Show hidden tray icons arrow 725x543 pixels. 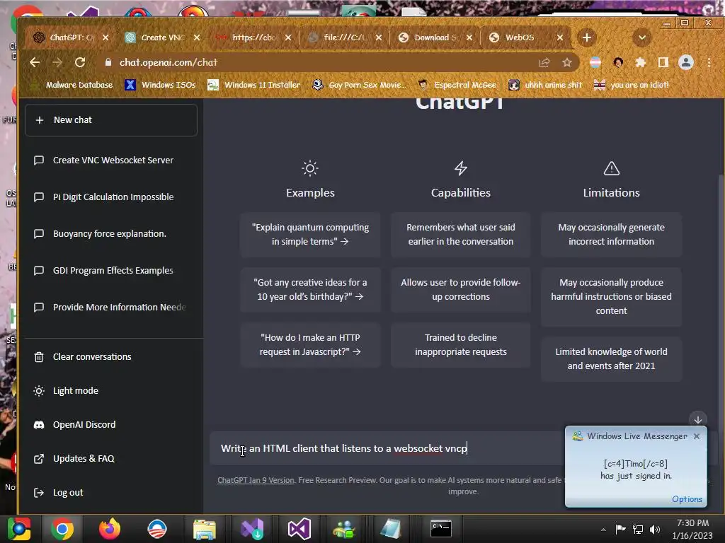[603, 530]
